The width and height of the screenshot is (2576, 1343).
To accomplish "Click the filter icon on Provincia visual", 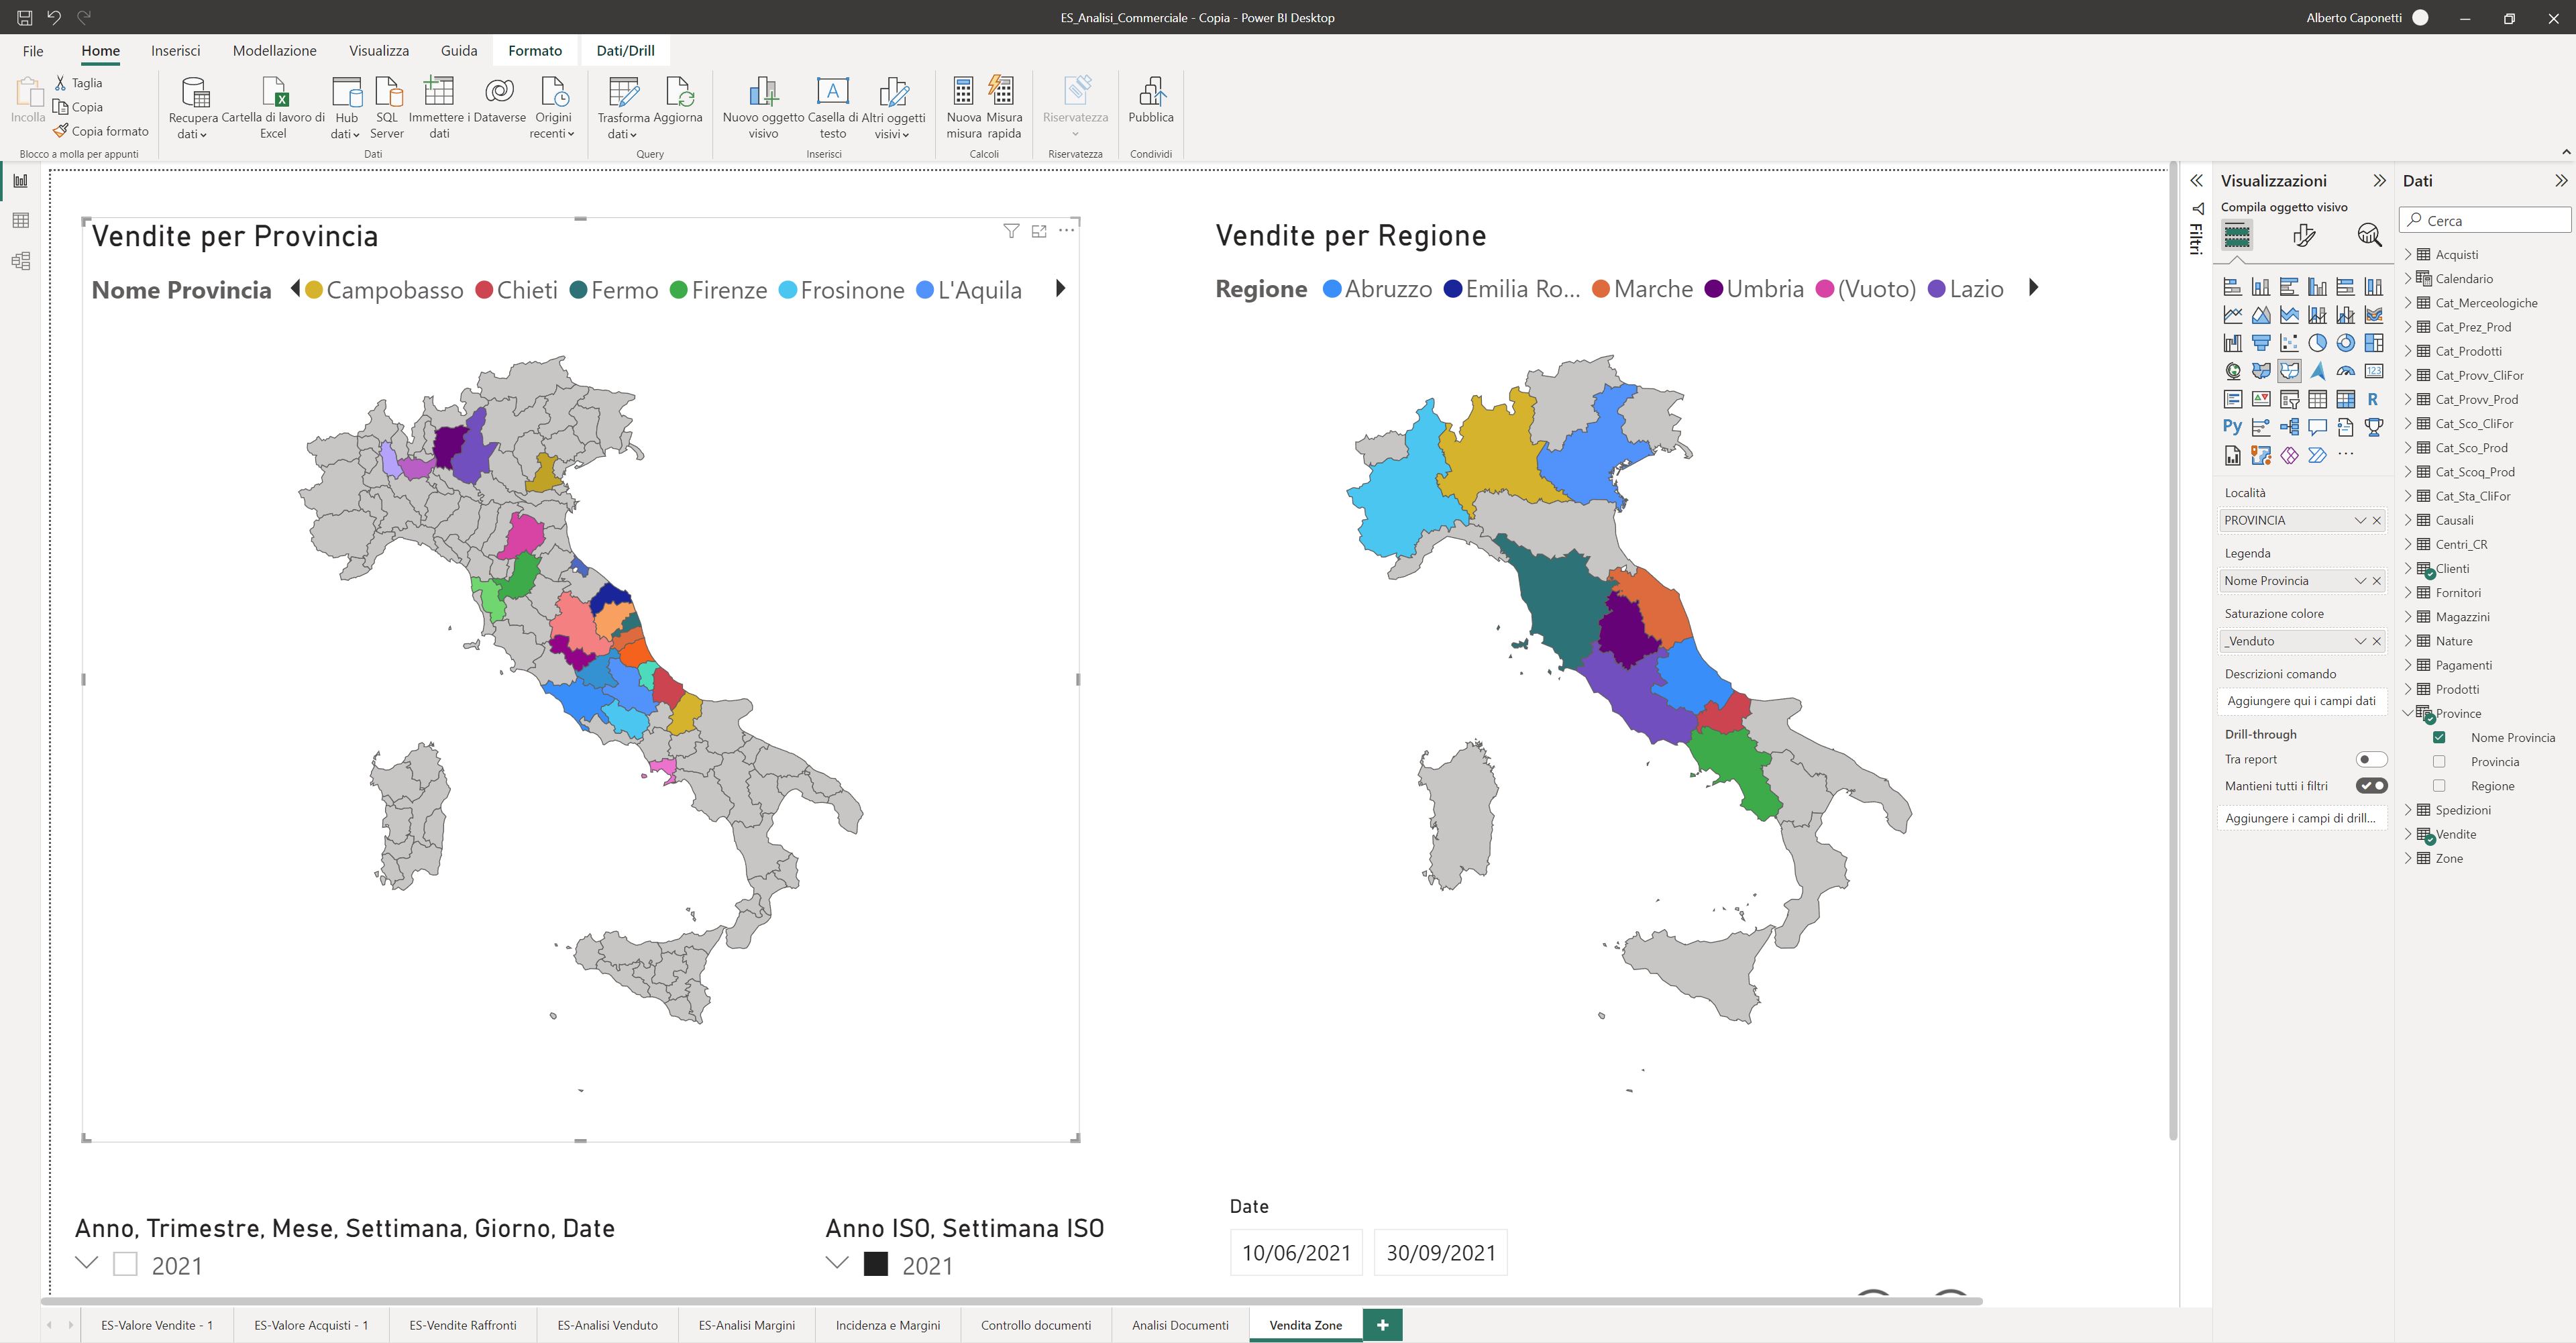I will coord(1011,231).
